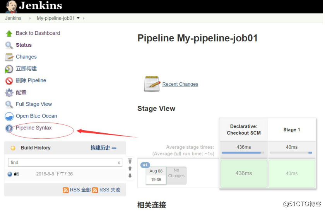Go to Jenkins breadcrumb link
This screenshot has width=325, height=211.
point(13,18)
